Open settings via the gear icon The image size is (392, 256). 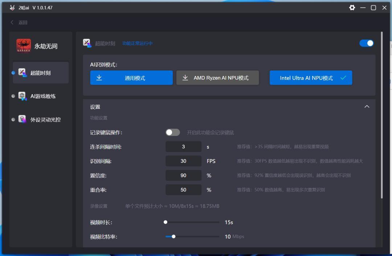(x=352, y=8)
